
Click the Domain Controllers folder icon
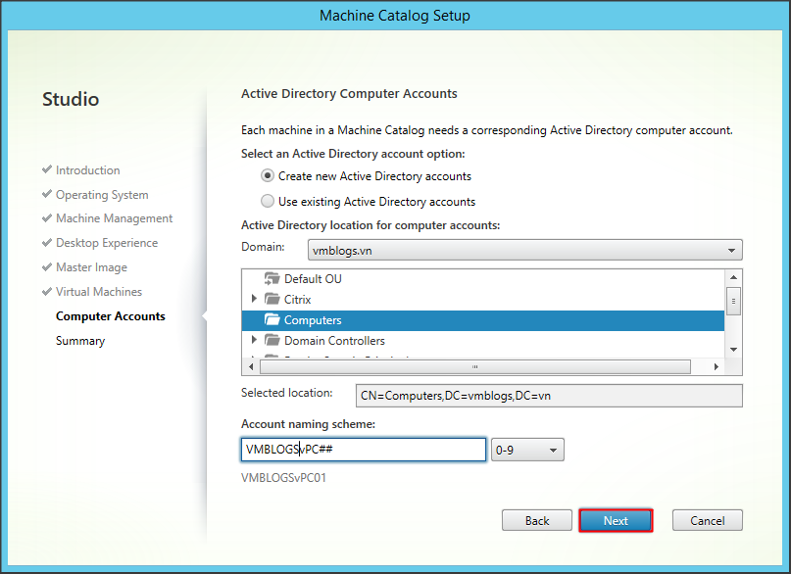point(272,341)
